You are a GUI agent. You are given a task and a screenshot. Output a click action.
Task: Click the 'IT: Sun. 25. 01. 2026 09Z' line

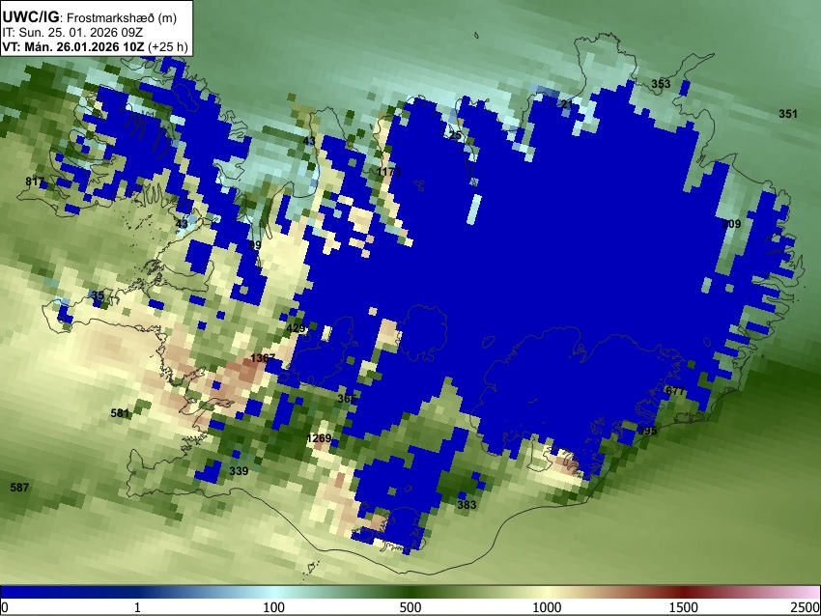72,33
